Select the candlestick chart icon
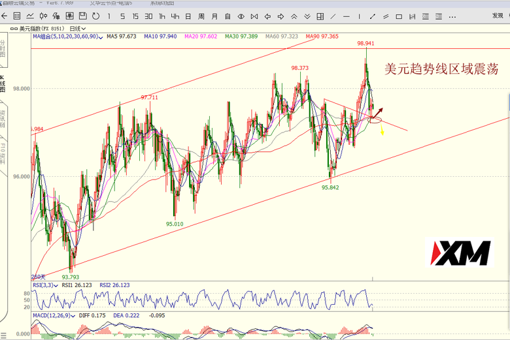Screen dimensions: 510x340 pos(43,16)
